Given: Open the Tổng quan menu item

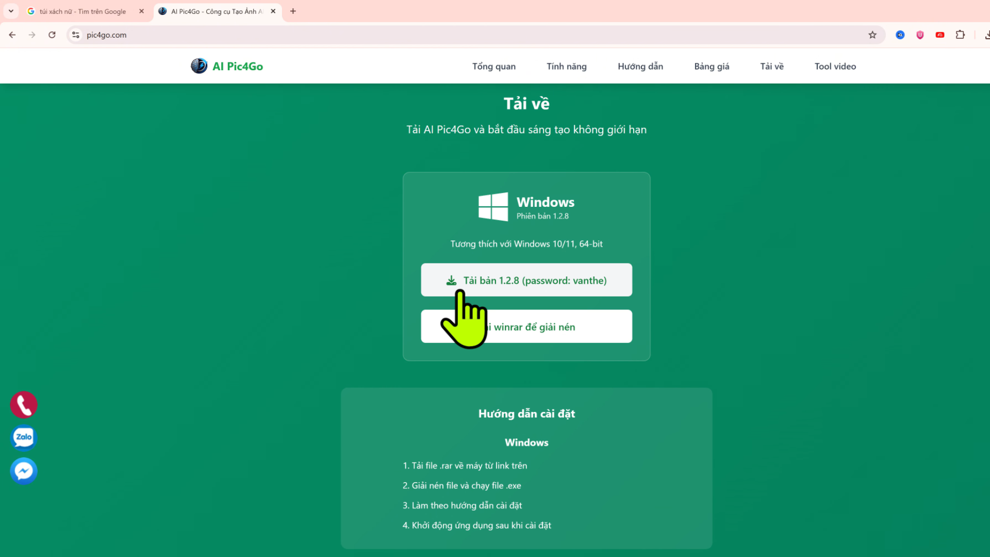Looking at the screenshot, I should 494,67.
